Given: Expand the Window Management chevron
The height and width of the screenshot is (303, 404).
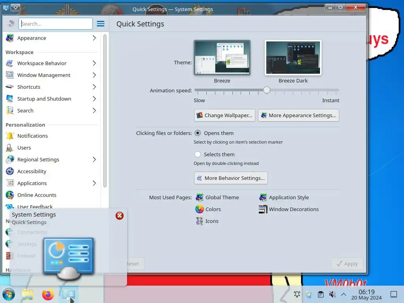Looking at the screenshot, I should click(94, 75).
